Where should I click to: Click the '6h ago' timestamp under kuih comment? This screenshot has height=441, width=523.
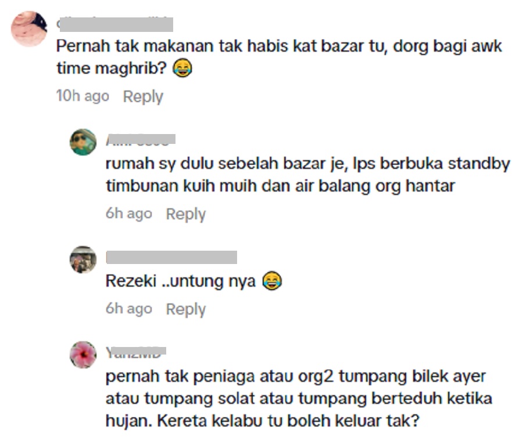tap(129, 214)
